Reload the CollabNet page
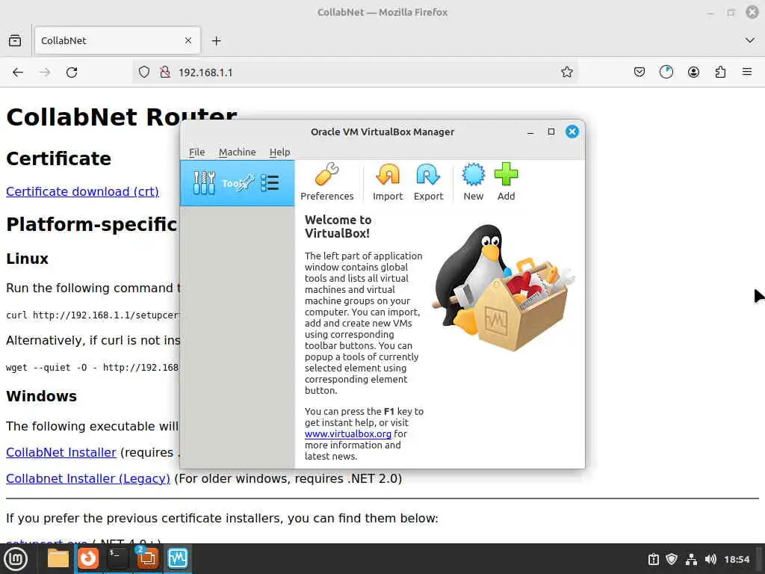Screen dimensions: 765x574 [x=72, y=72]
